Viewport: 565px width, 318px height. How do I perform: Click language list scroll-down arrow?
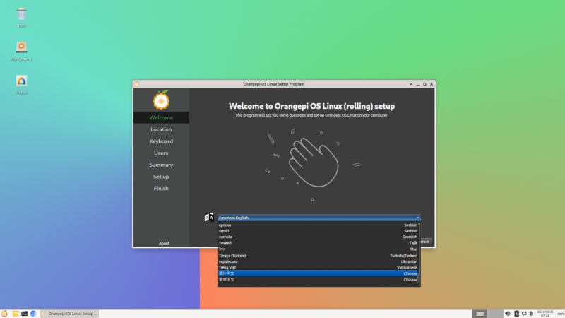(x=419, y=285)
